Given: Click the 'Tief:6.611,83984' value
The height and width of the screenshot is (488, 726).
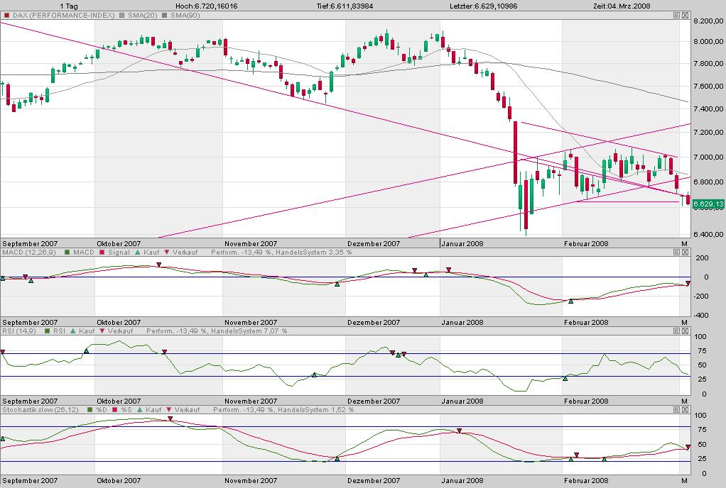Looking at the screenshot, I should pos(345,6).
